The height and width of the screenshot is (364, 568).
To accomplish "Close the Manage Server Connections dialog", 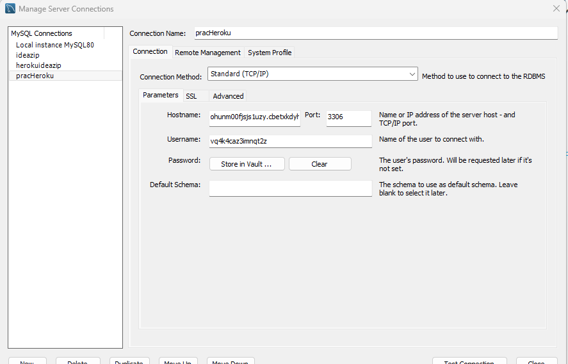I will [x=556, y=8].
